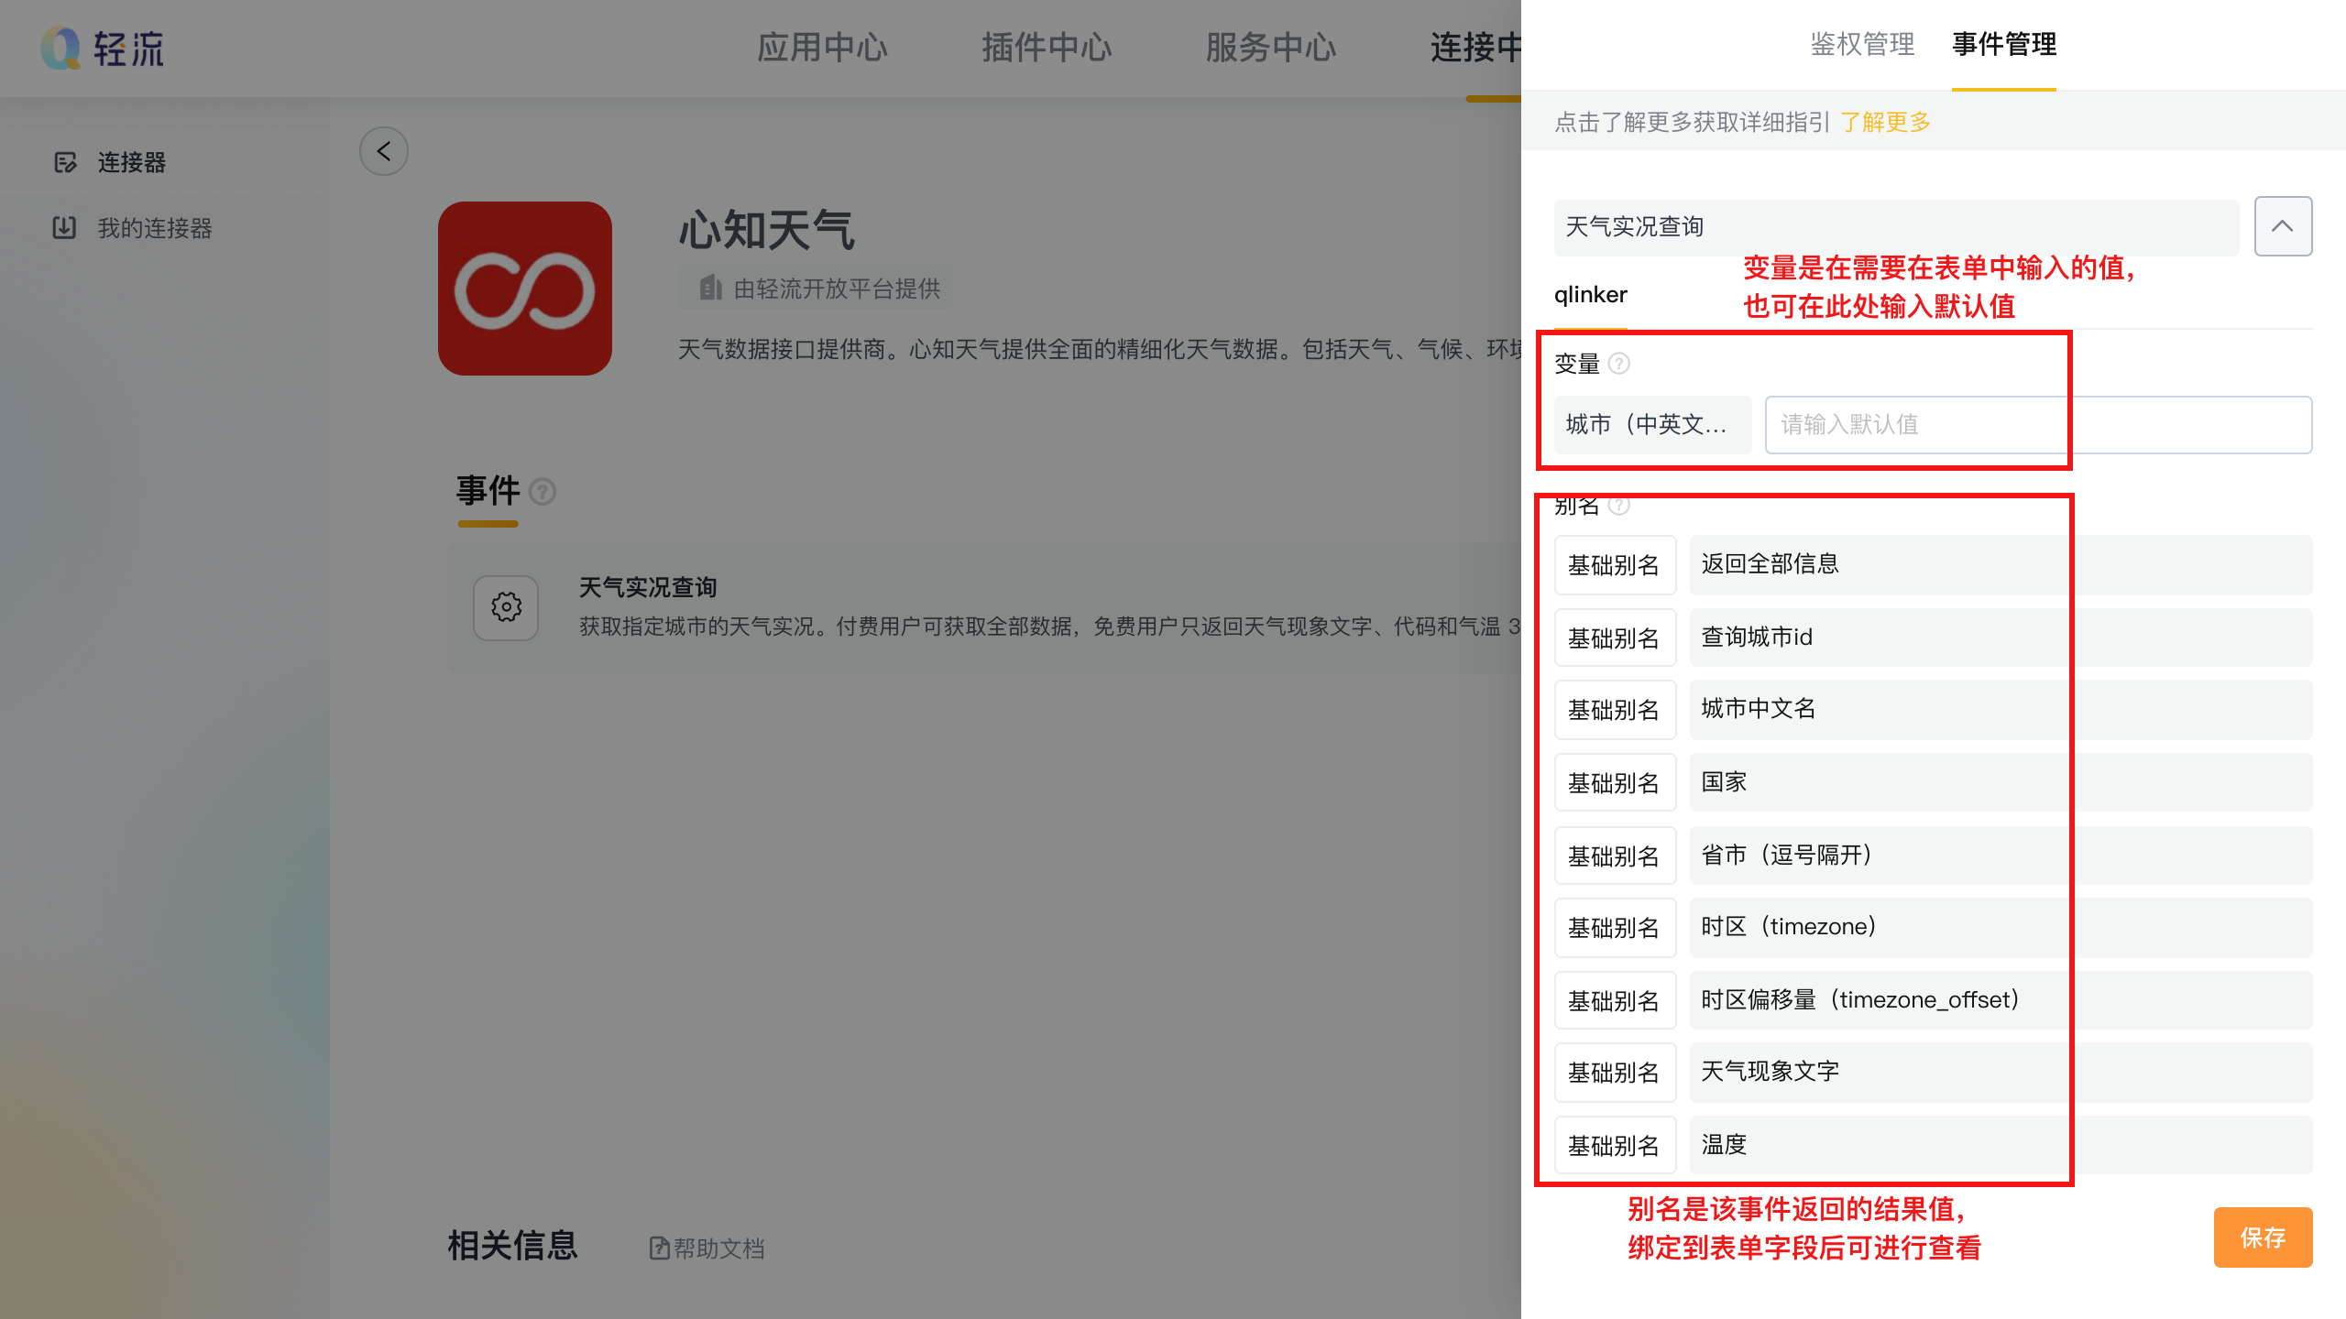Select the 事件管理 tab
Viewport: 2346px width, 1319px height.
pyautogui.click(x=2004, y=44)
